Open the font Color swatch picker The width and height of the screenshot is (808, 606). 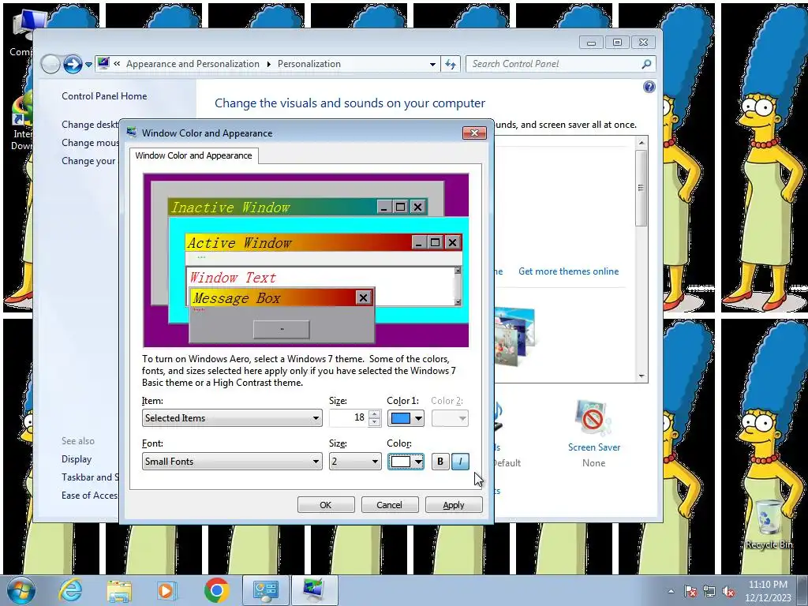[406, 461]
